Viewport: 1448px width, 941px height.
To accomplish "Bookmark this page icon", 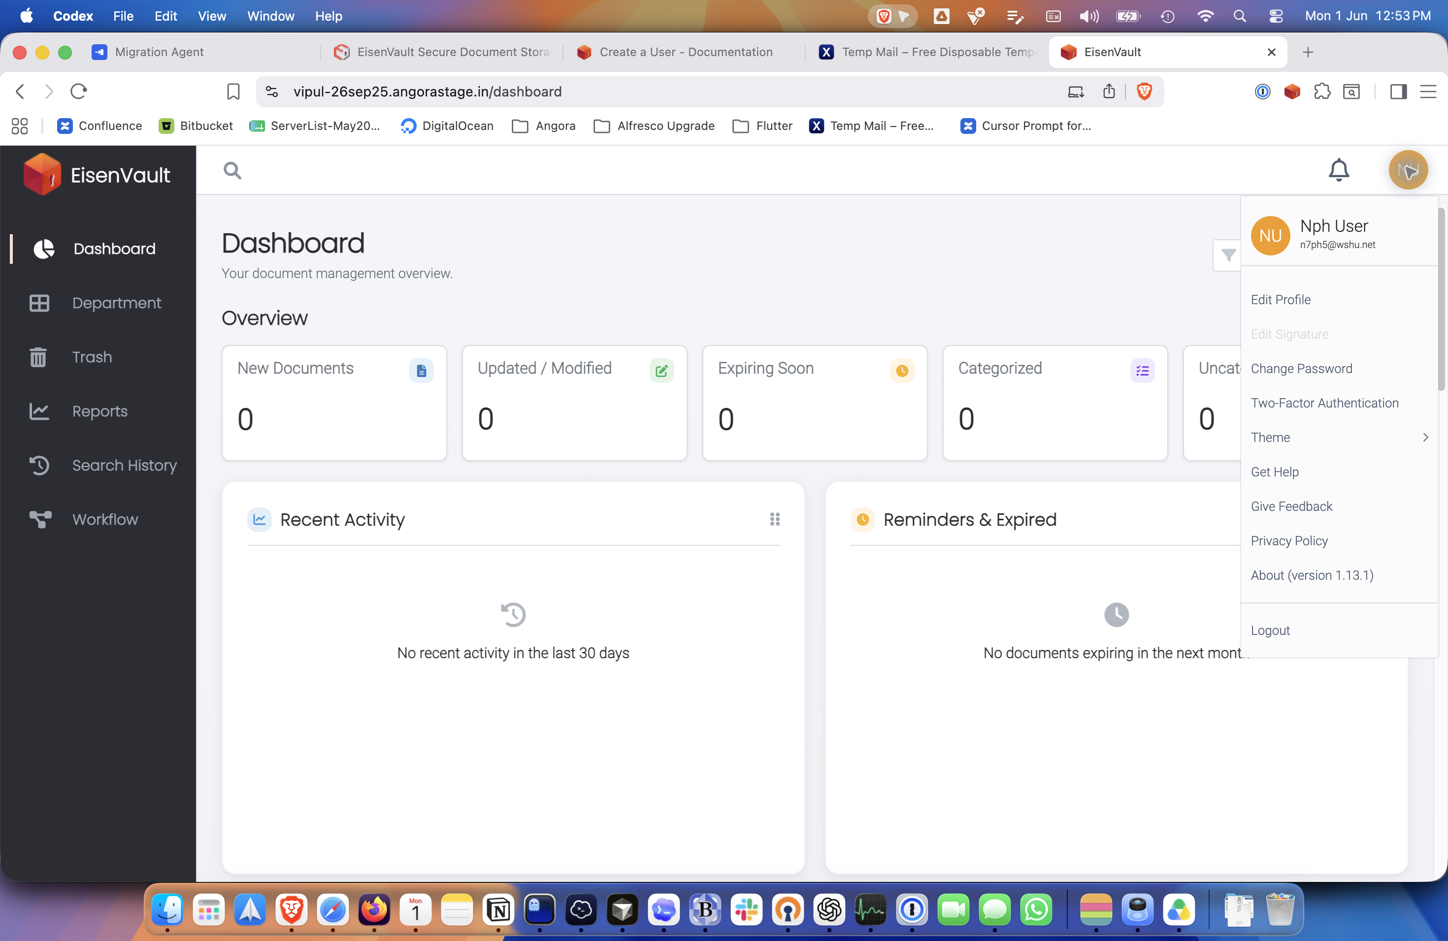I will point(233,92).
